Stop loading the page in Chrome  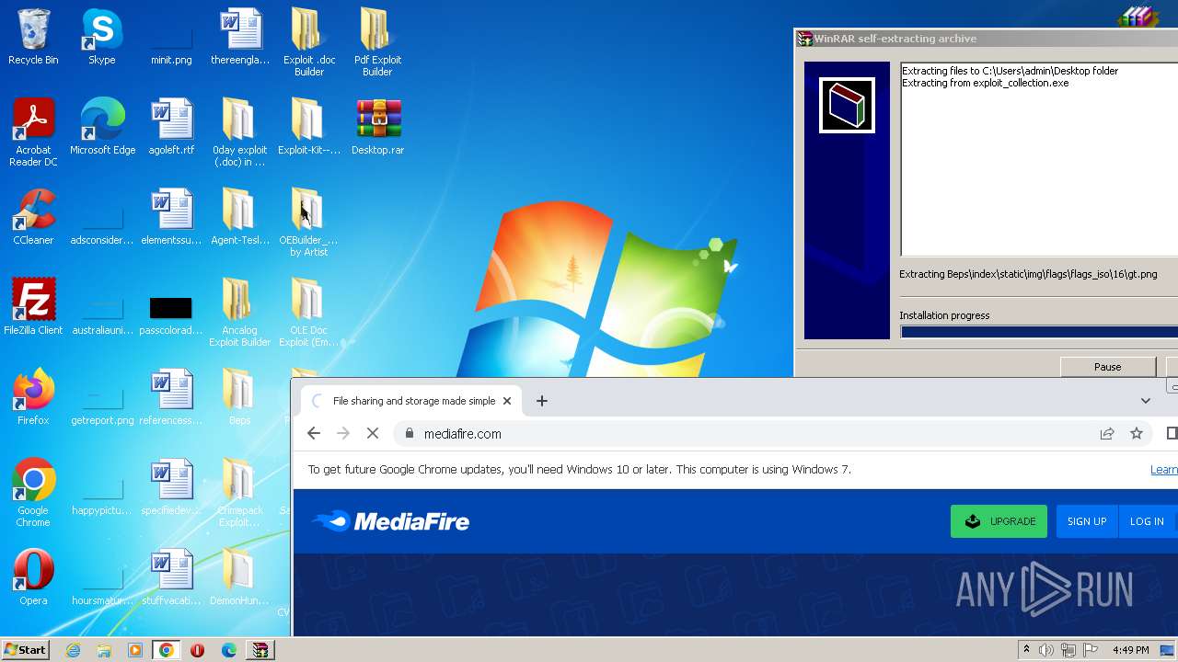click(373, 433)
